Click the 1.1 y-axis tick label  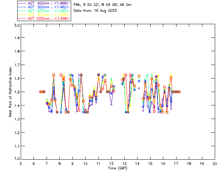17,146
